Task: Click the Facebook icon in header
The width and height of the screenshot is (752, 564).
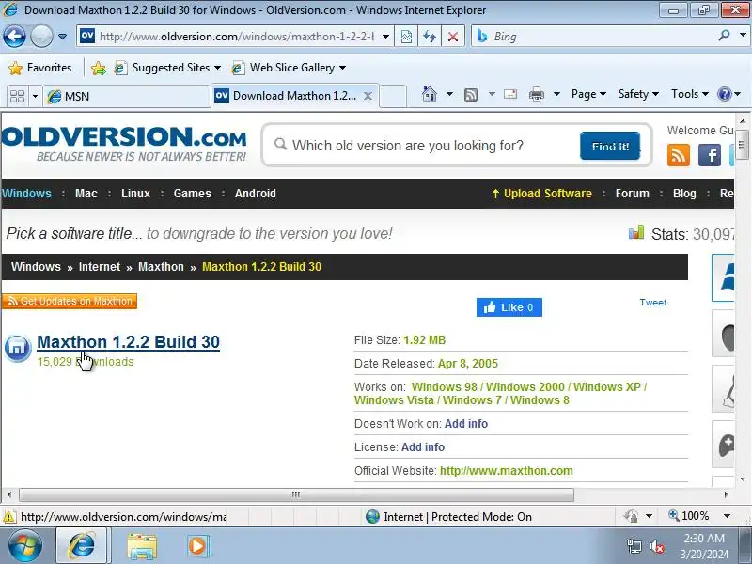Action: coord(710,155)
